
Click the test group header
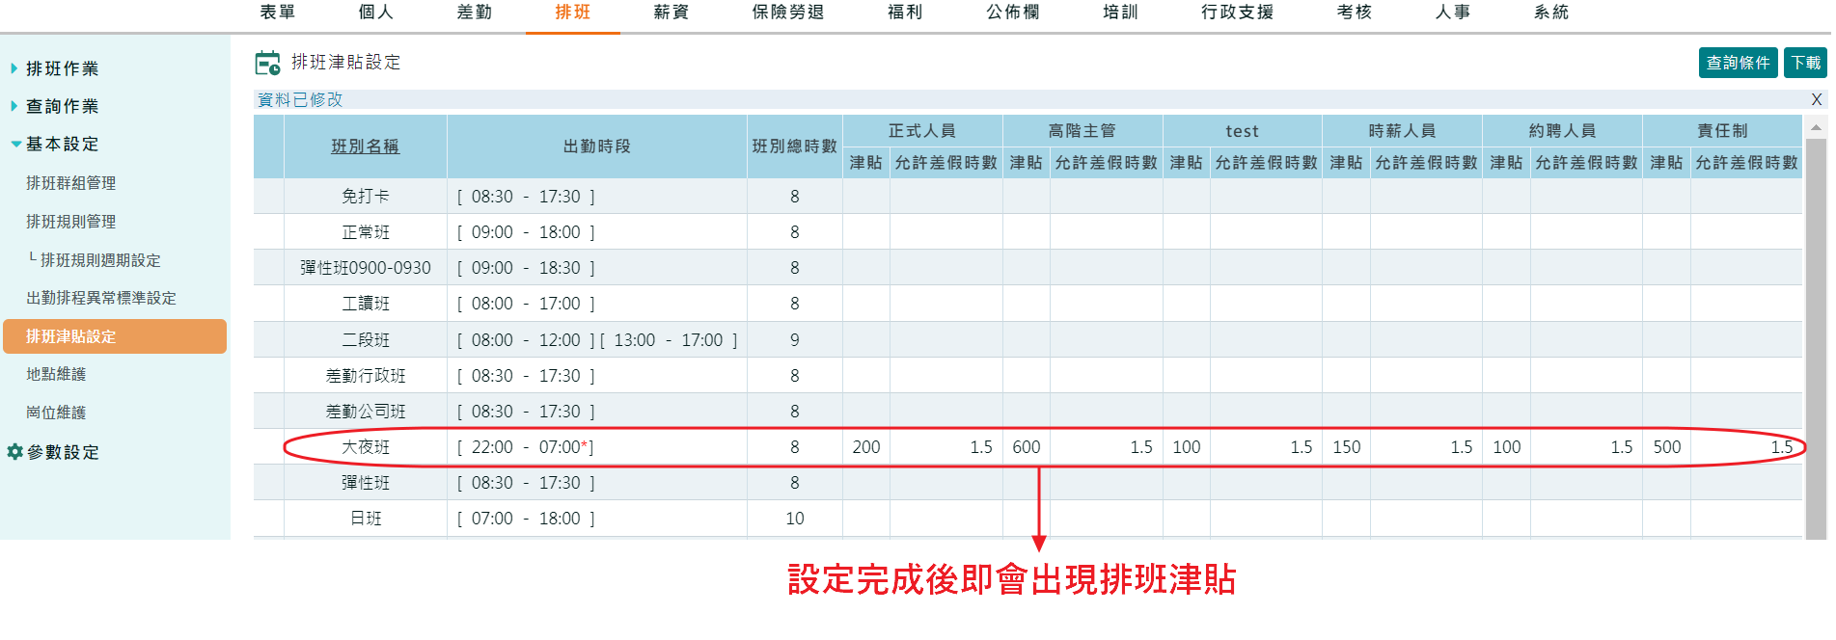coord(1243,131)
